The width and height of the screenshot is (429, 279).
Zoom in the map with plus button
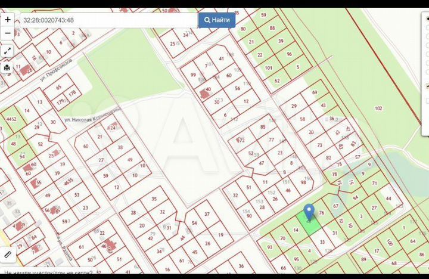(x=8, y=20)
